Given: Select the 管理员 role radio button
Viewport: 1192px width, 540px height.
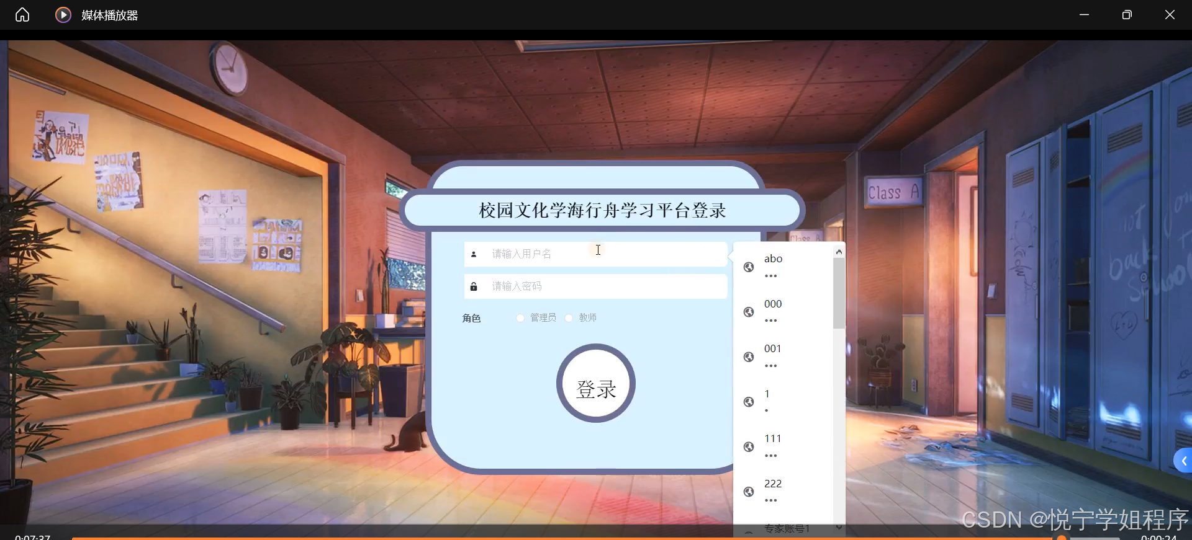Looking at the screenshot, I should coord(520,318).
